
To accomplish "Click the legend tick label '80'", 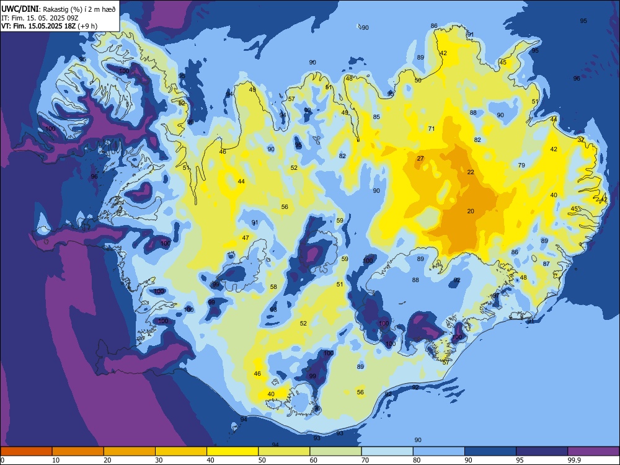I will tap(417, 460).
